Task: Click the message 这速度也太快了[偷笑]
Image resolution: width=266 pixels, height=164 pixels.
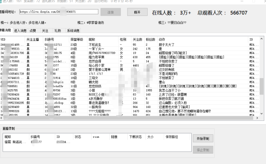Action: tap(174, 107)
